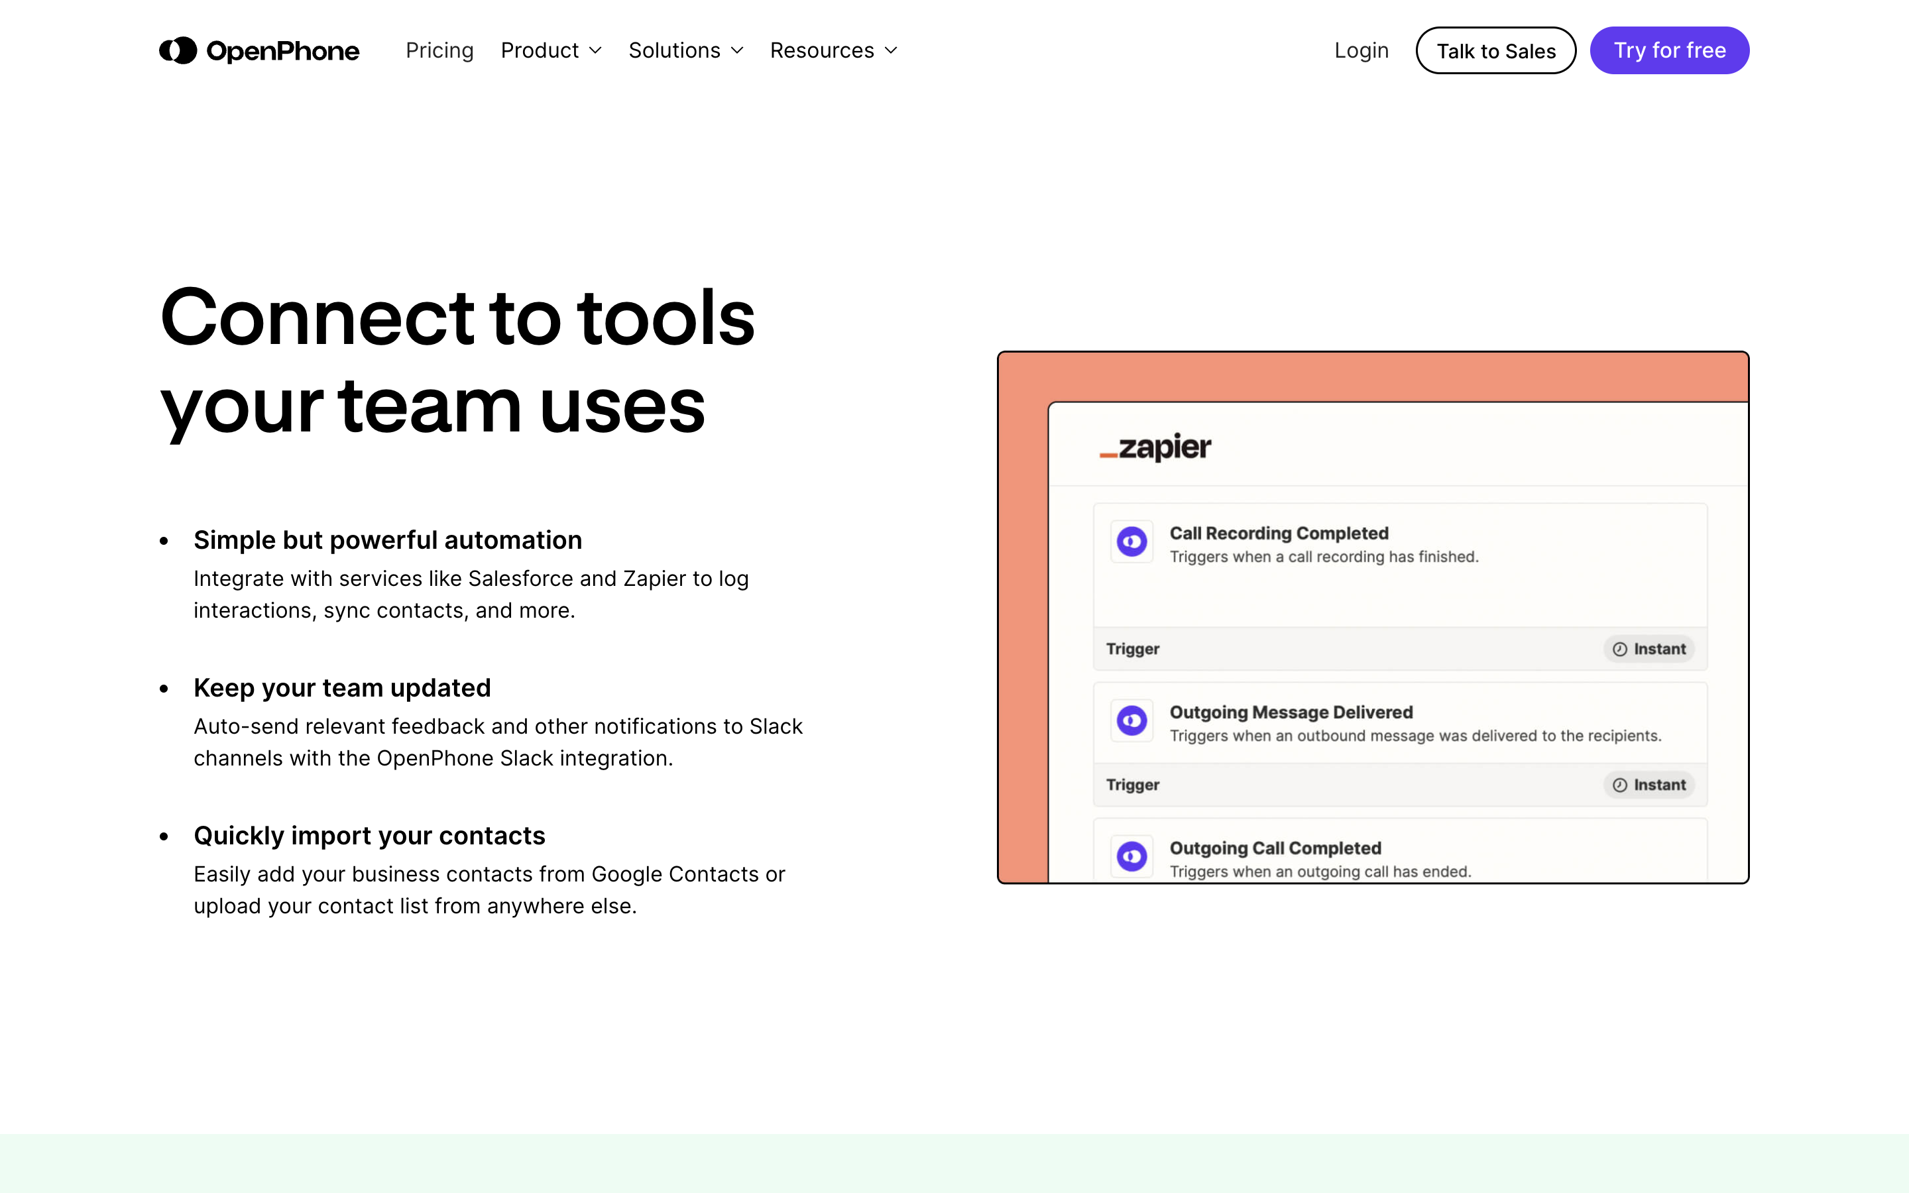
Task: Click Talk to Sales button
Action: click(x=1495, y=50)
